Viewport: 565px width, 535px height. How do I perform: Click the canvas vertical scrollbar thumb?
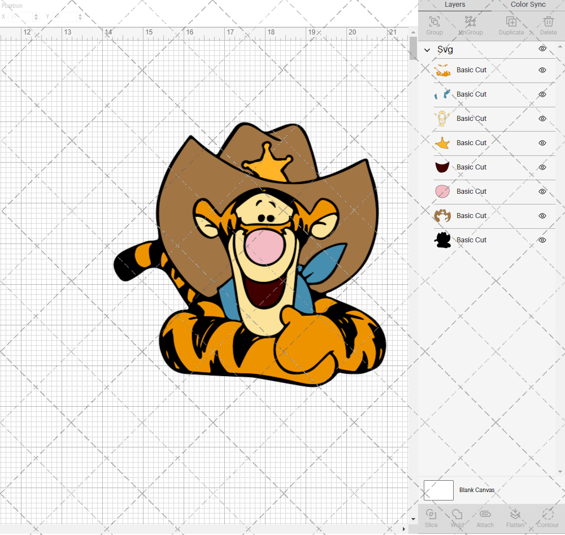point(413,48)
